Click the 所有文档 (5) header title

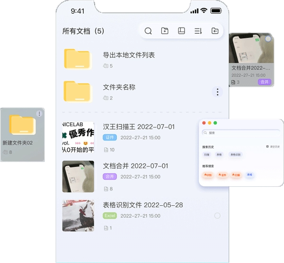83,31
